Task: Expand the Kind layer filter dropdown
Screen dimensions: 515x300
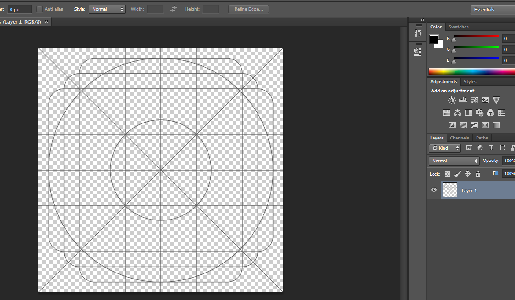Action: coord(445,148)
